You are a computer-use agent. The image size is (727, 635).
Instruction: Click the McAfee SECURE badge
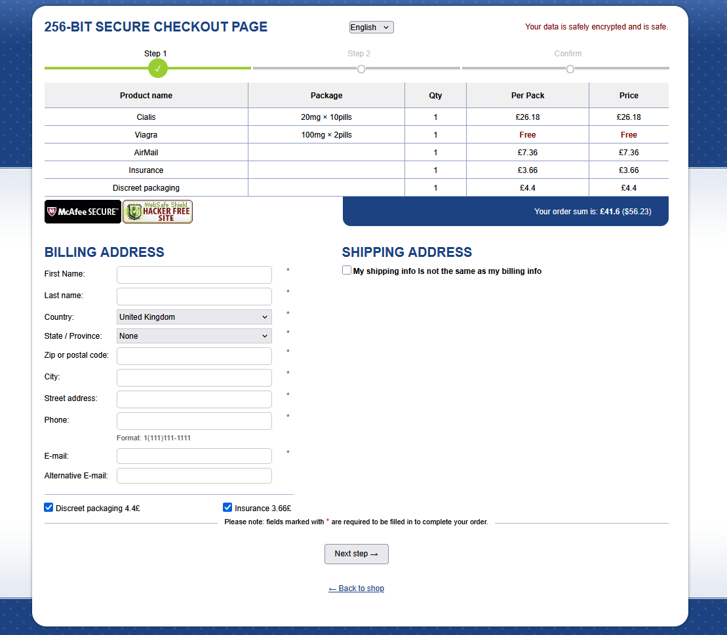tap(83, 212)
